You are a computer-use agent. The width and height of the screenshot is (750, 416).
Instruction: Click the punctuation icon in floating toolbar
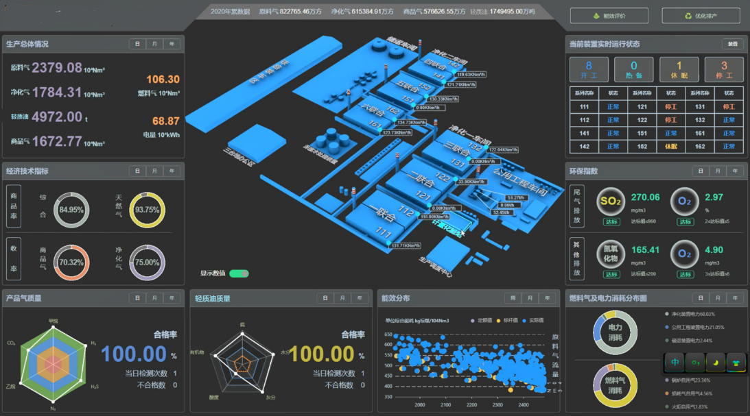click(696, 361)
